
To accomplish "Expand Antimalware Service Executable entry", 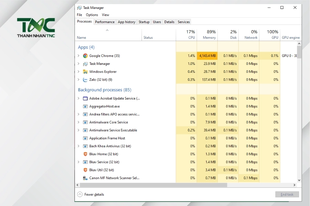I will point(79,130).
